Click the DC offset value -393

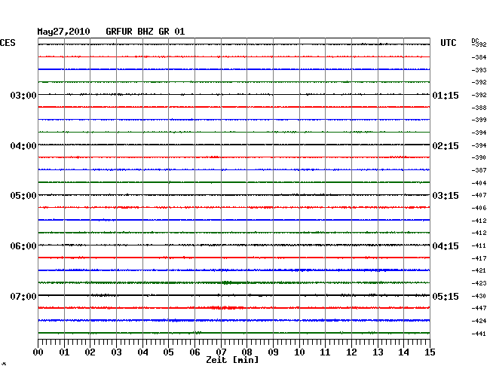[479, 70]
